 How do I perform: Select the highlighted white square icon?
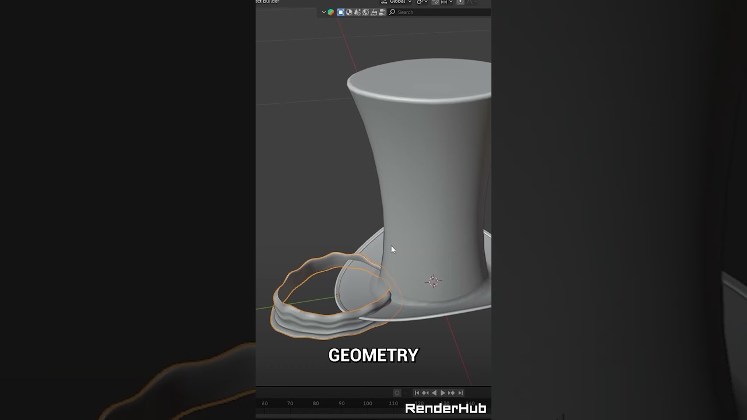(x=341, y=12)
